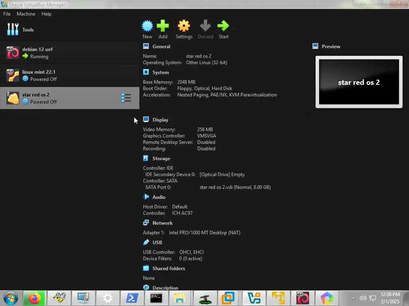Click the taskbar clock showing 12:38 PM
The height and width of the screenshot is (306, 409).
(x=390, y=298)
